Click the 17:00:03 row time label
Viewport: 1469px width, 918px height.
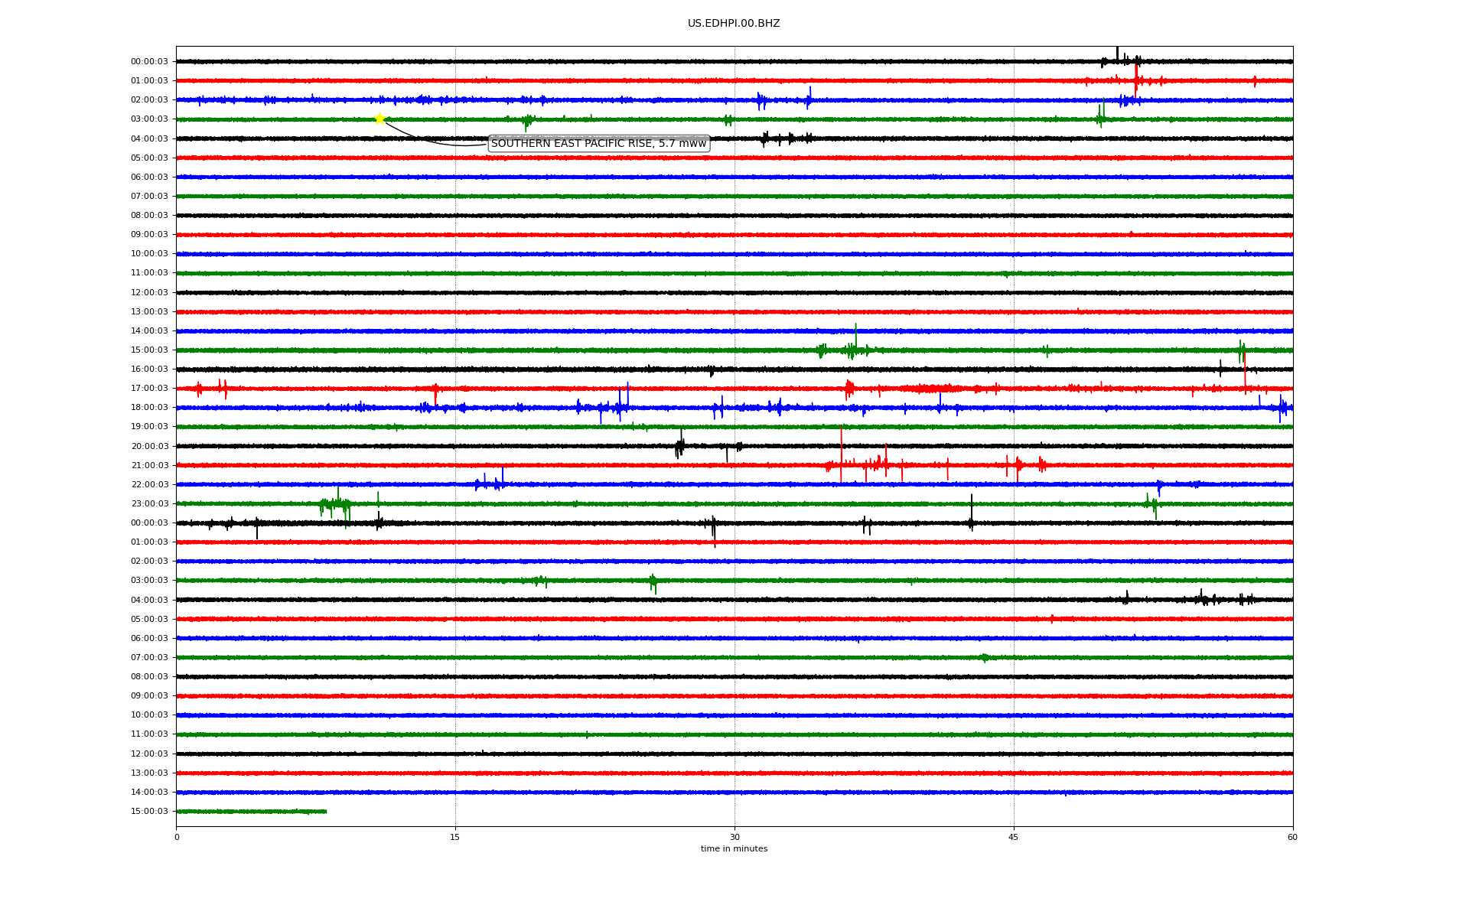click(149, 389)
